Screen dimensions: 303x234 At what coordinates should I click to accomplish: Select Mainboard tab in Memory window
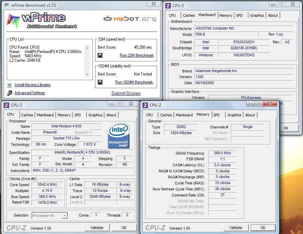(184, 115)
